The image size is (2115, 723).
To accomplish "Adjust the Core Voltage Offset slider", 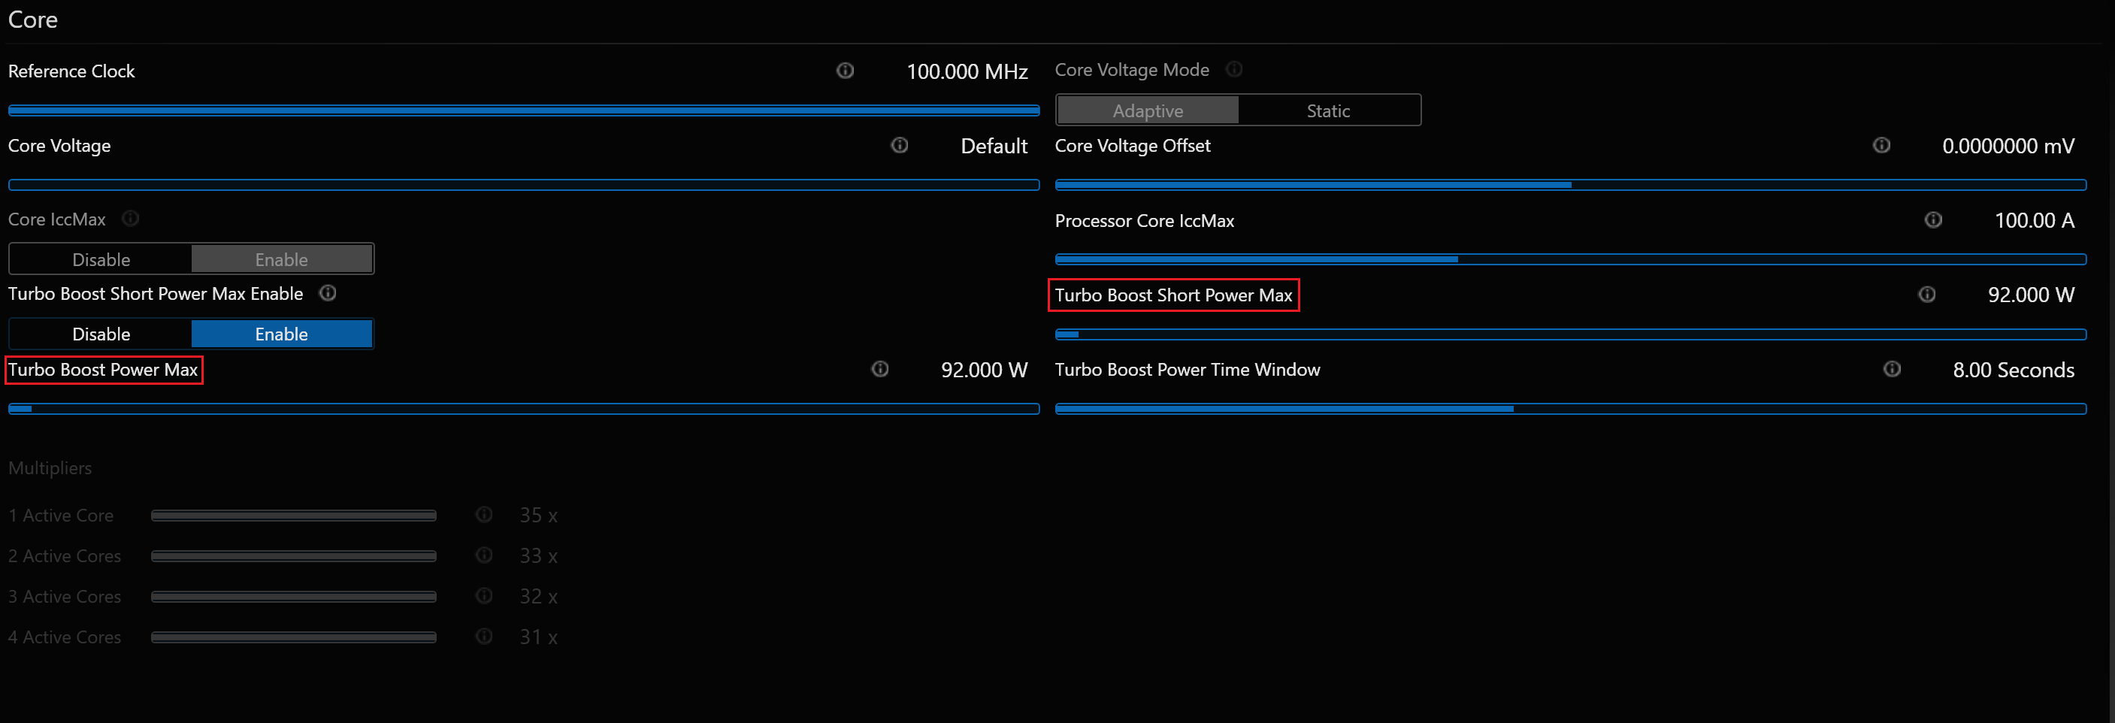I will [x=1571, y=185].
